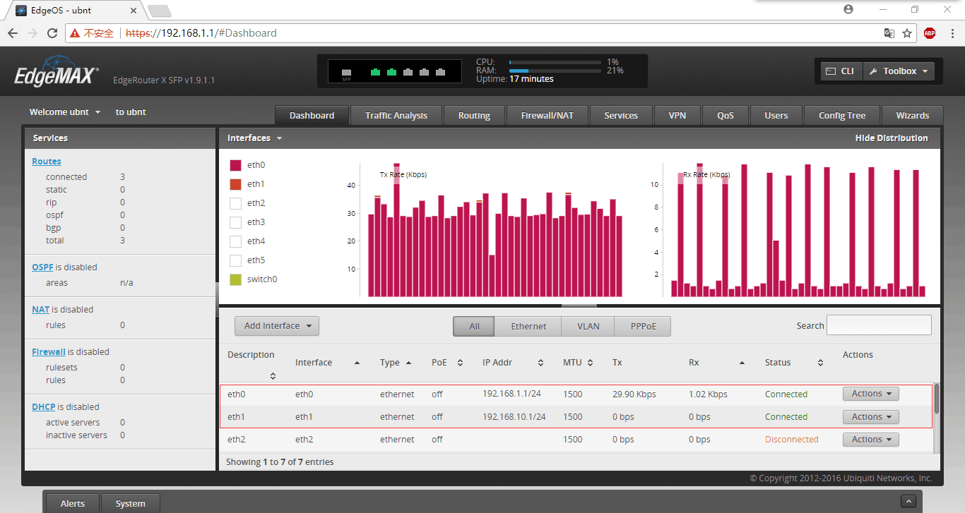This screenshot has width=965, height=513.
Task: Open the Firewall/NAT tab
Action: click(x=547, y=116)
